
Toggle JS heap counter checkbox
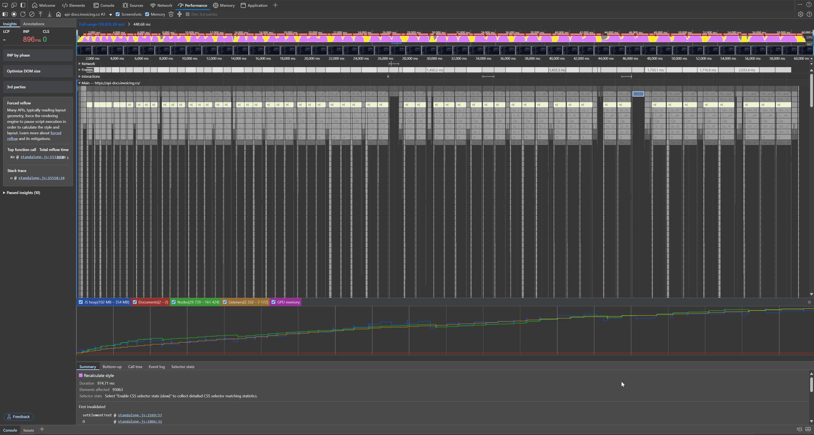81,302
